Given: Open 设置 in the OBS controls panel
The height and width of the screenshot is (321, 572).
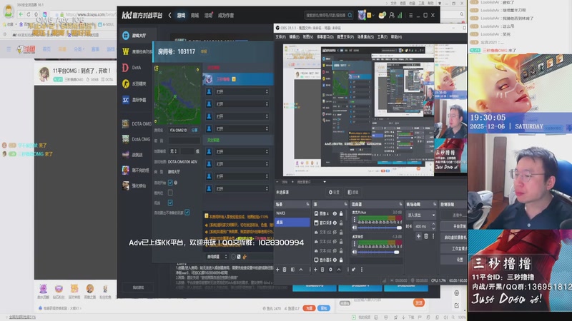Looking at the screenshot, I should point(454,260).
